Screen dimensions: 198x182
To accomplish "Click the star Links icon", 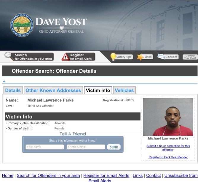I will point(140,57).
